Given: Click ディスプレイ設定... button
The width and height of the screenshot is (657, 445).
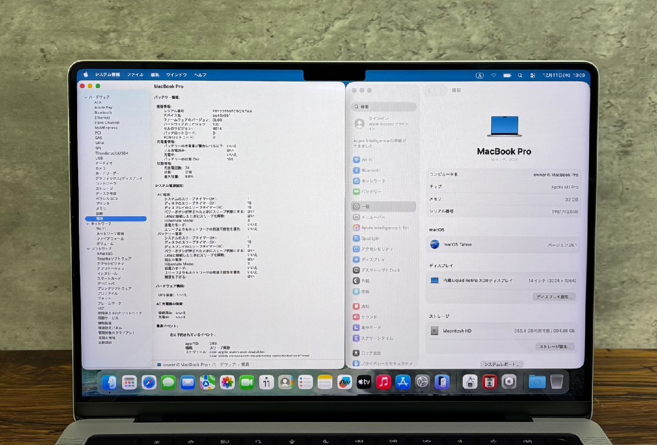Looking at the screenshot, I should tap(554, 297).
